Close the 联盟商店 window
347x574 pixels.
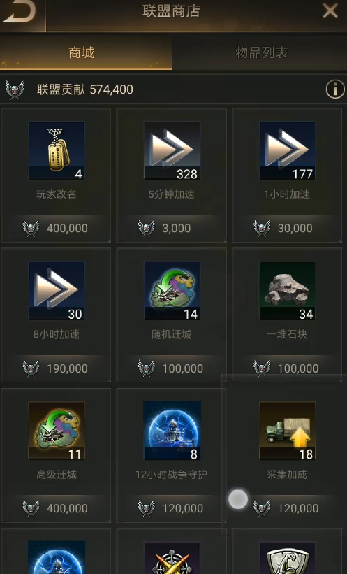(x=330, y=11)
